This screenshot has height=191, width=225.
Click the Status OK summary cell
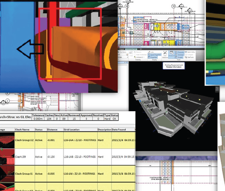coord(114,119)
